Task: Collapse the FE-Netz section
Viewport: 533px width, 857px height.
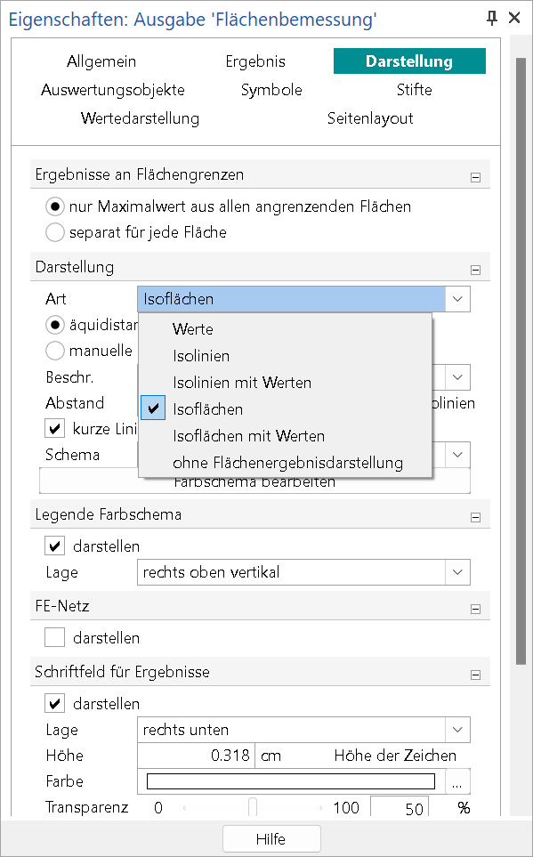Action: (475, 609)
